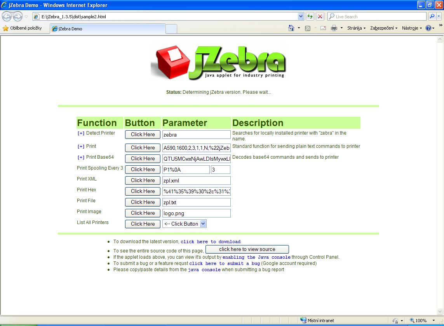The width and height of the screenshot is (444, 326).
Task: Click the browser Forward arrow button
Action: tap(17, 16)
